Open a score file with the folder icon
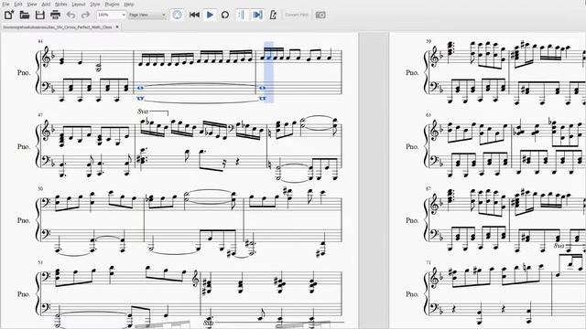This screenshot has height=329, width=586. point(25,15)
